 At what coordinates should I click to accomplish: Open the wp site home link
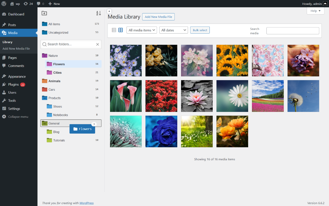15,4
